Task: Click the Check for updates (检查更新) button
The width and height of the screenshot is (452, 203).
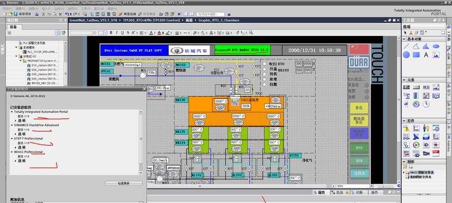Action: click(x=124, y=183)
